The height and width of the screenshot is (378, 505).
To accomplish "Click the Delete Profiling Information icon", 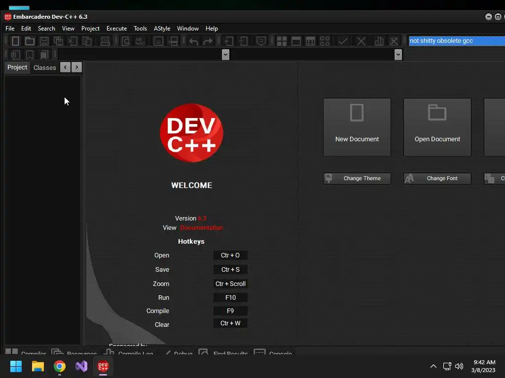I will point(394,41).
